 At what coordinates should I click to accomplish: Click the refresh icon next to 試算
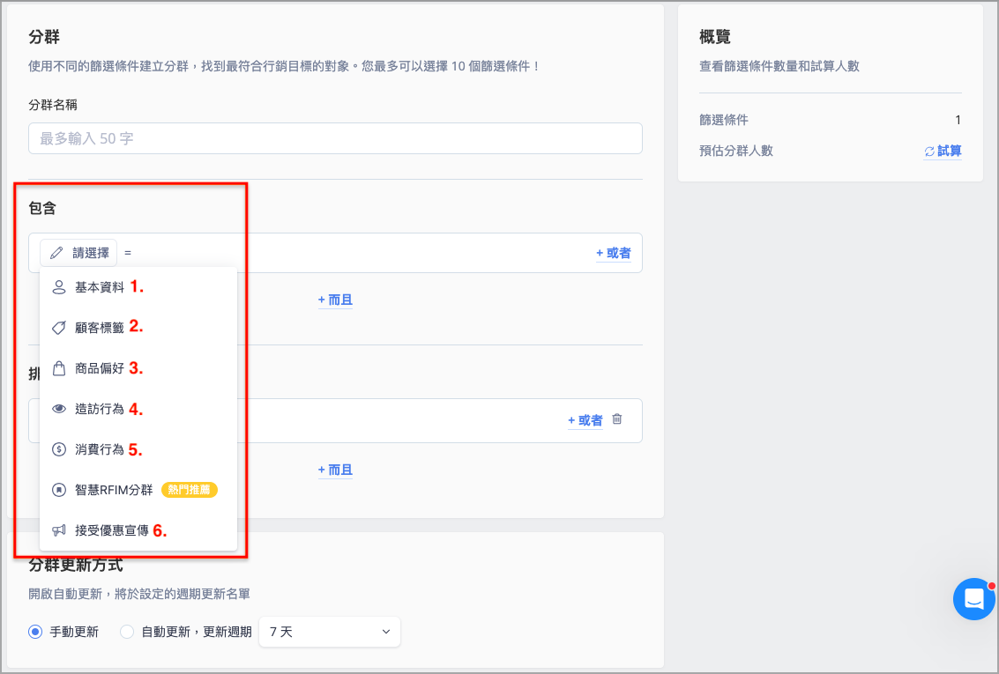click(x=929, y=152)
